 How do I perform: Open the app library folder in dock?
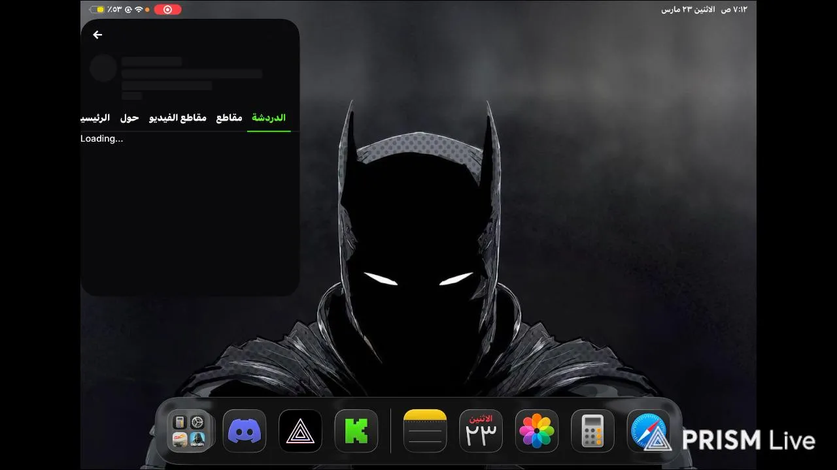coord(189,431)
